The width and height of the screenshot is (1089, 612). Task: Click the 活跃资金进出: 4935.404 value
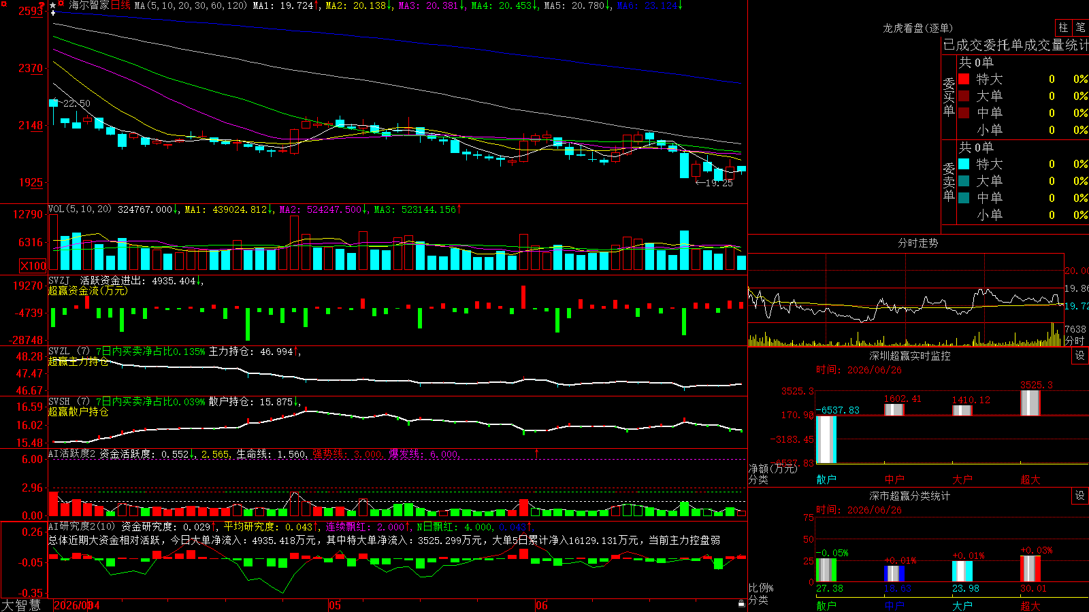(x=138, y=280)
